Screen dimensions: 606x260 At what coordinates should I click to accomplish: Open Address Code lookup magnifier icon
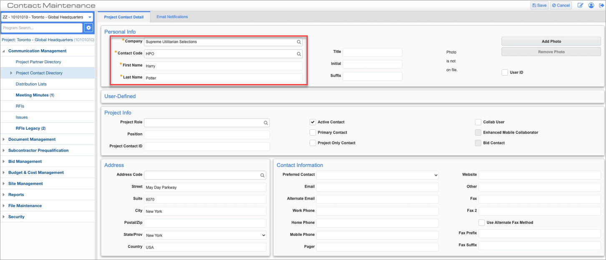(262, 175)
